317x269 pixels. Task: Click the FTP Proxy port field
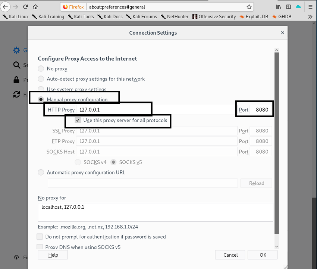point(261,141)
